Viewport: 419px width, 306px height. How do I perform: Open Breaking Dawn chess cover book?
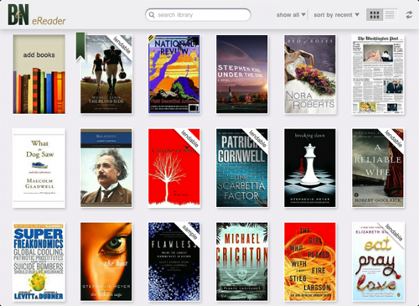pos(310,168)
